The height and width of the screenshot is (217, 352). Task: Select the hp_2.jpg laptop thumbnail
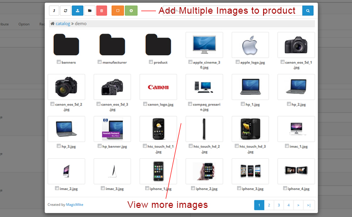click(296, 87)
